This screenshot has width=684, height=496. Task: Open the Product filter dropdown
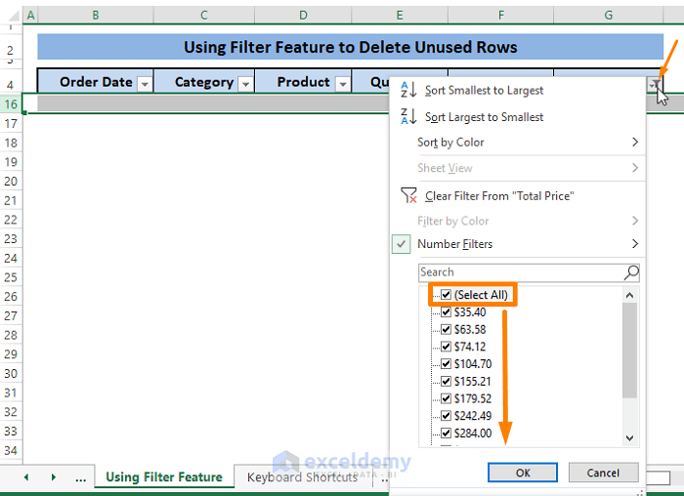point(343,84)
